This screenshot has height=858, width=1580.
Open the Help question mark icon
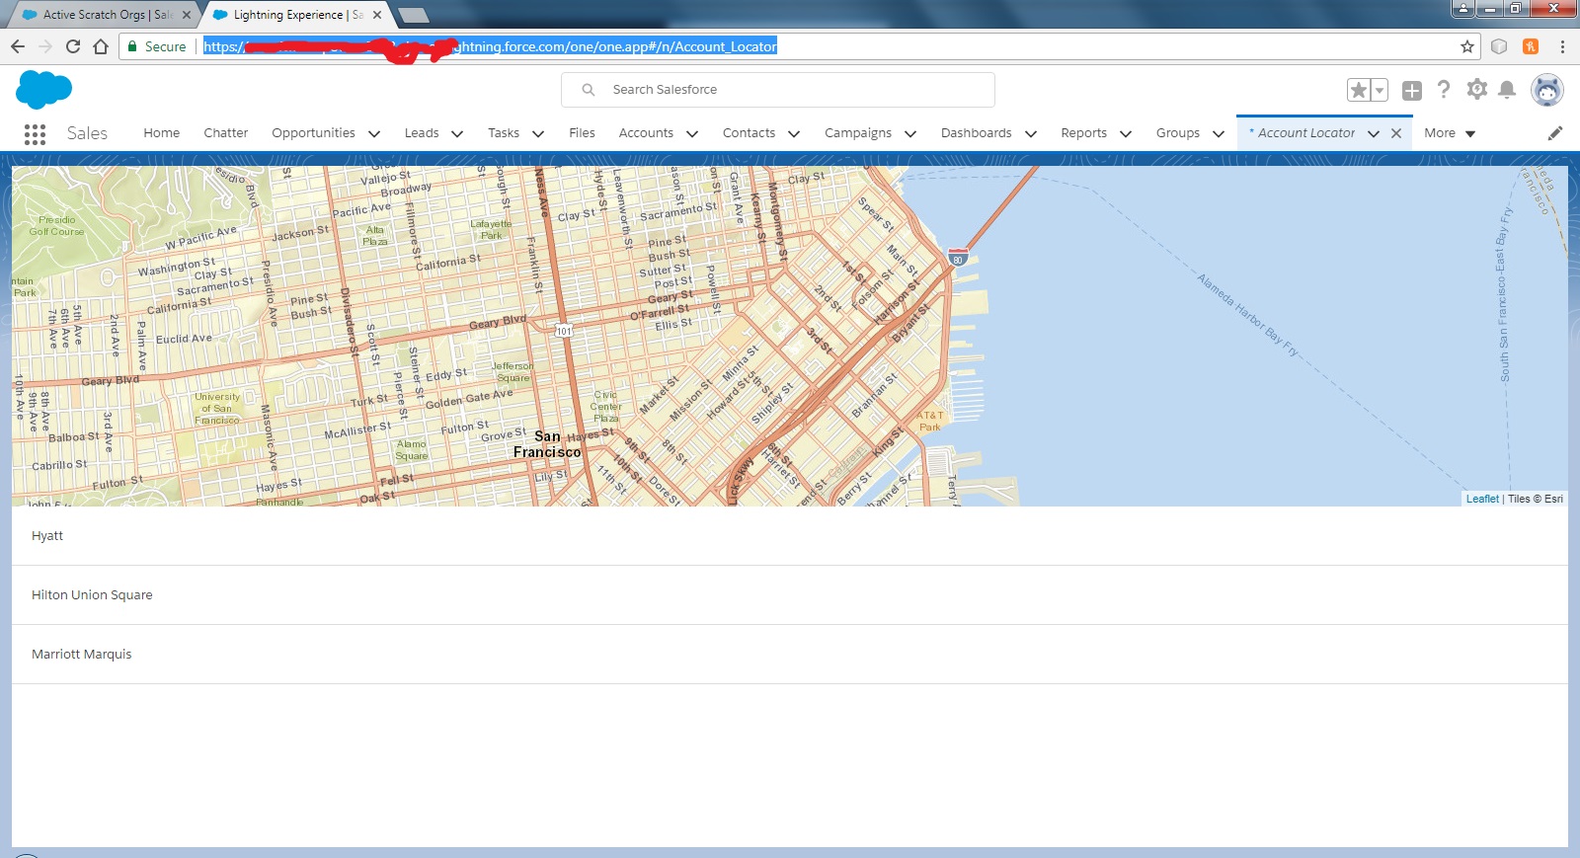coord(1444,90)
